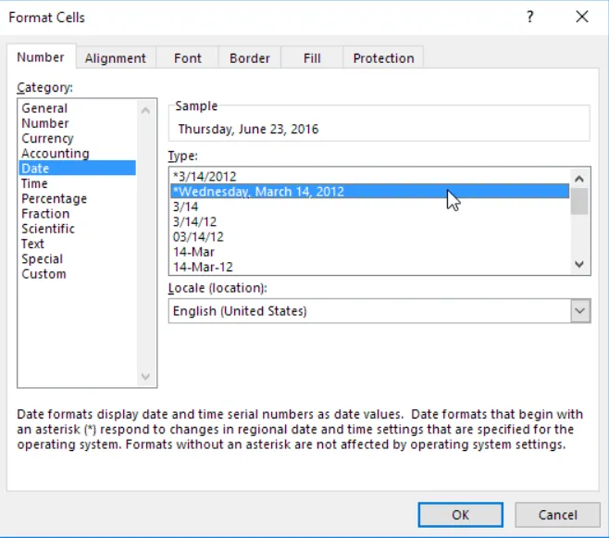This screenshot has height=538, width=609.
Task: Switch to the Alignment tab
Action: point(116,58)
